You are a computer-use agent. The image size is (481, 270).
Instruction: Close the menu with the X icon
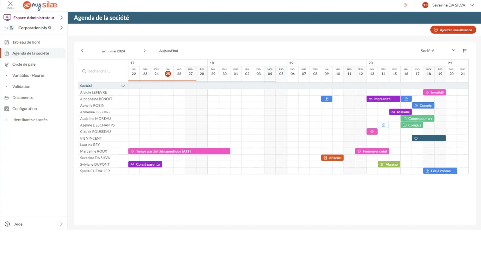click(x=10, y=4)
